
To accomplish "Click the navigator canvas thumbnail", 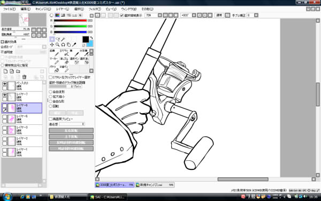I will pyautogui.click(x=24, y=20).
